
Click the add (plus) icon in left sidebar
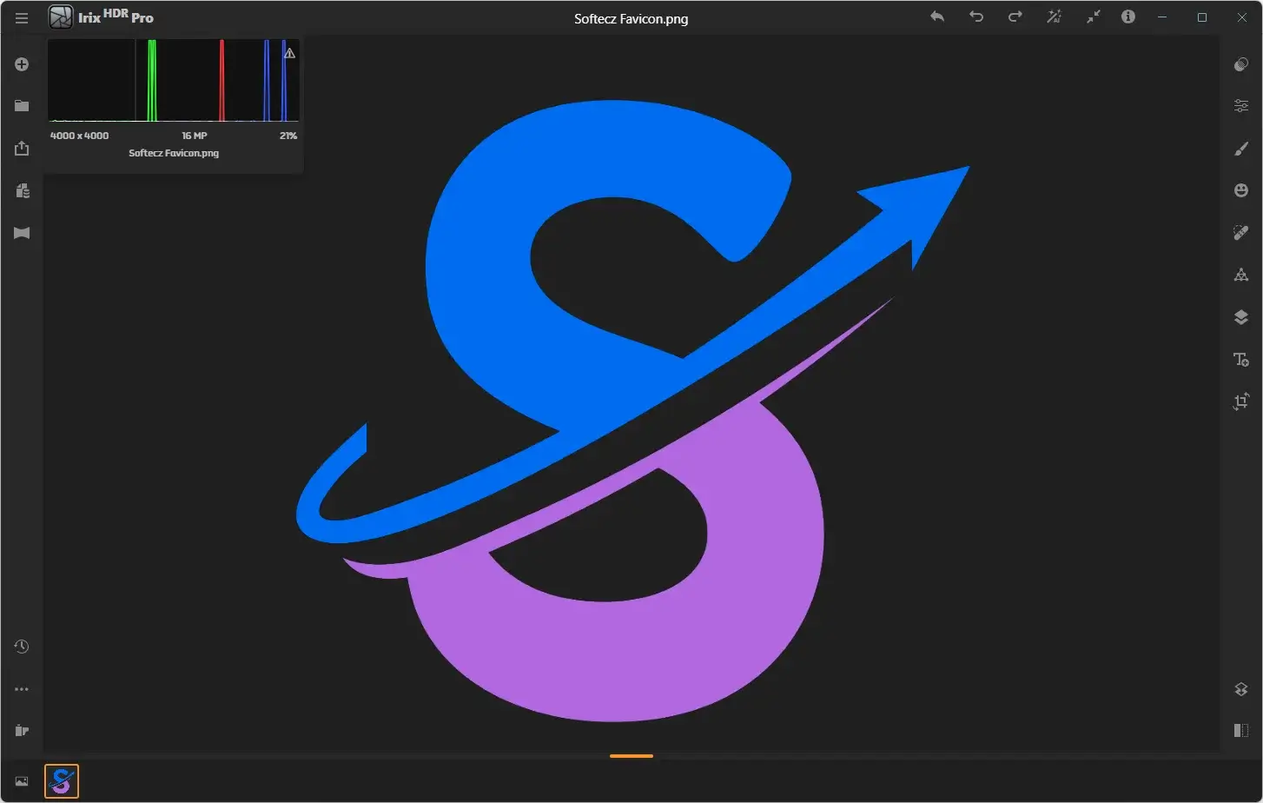(x=22, y=64)
